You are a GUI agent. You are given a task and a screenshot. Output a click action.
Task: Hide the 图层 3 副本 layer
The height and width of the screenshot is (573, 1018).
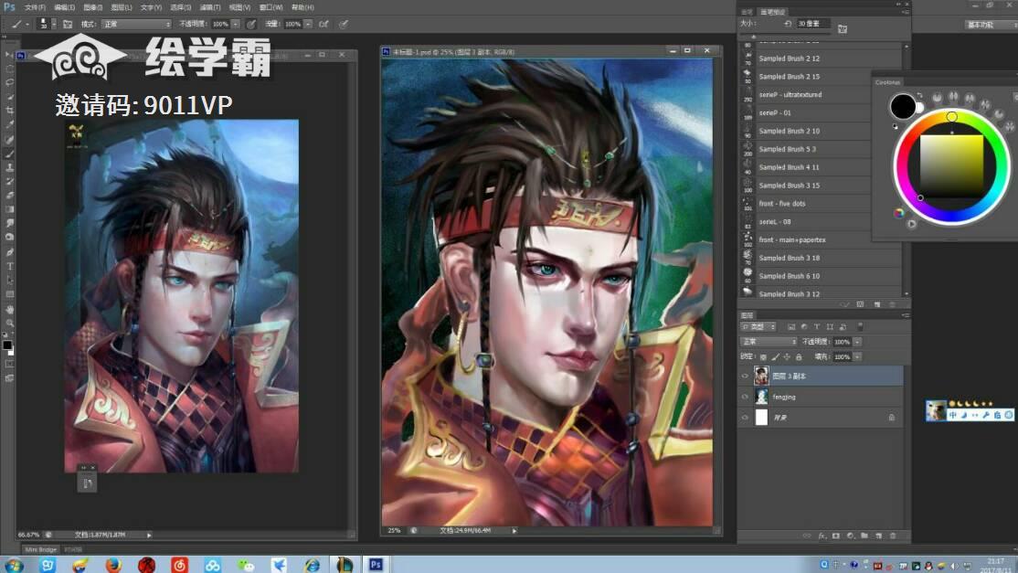tap(745, 376)
